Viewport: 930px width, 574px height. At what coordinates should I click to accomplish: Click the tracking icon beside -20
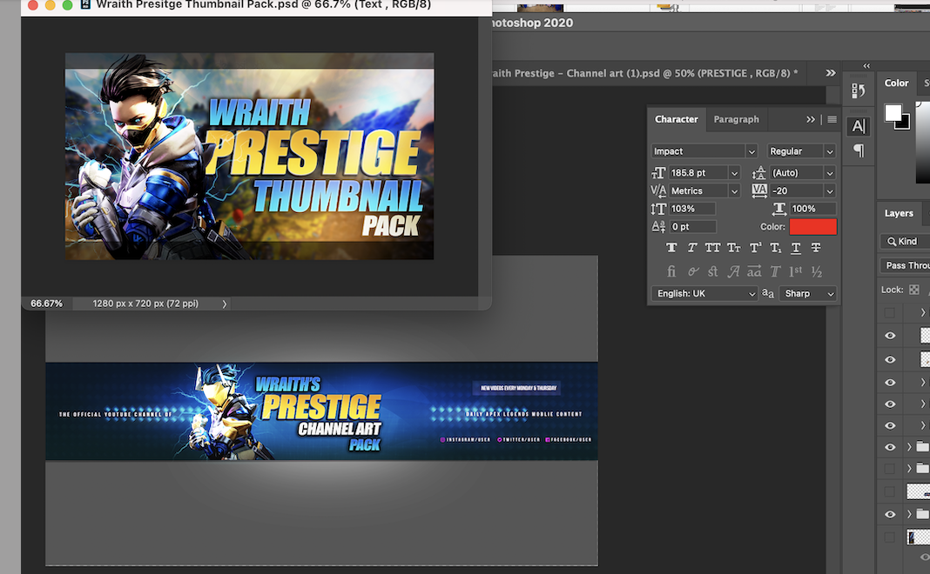click(759, 190)
